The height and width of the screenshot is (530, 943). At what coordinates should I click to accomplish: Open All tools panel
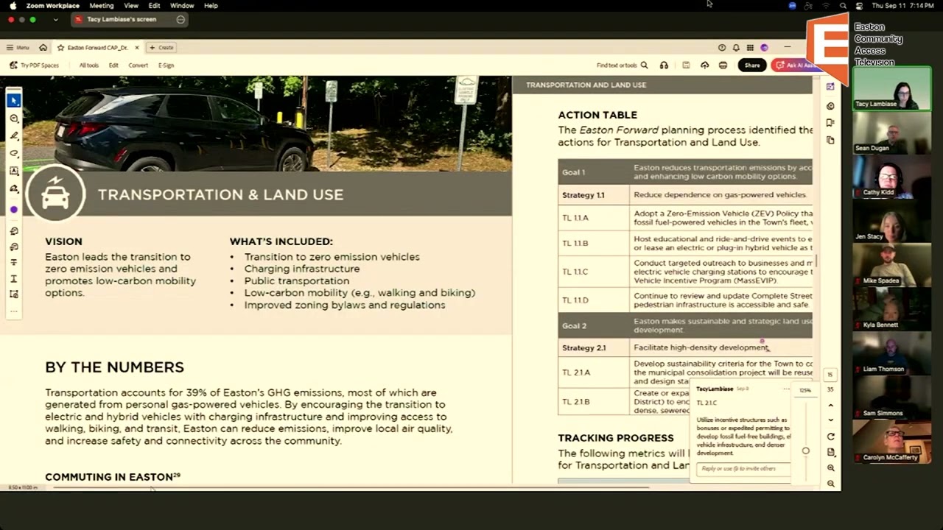pos(88,66)
